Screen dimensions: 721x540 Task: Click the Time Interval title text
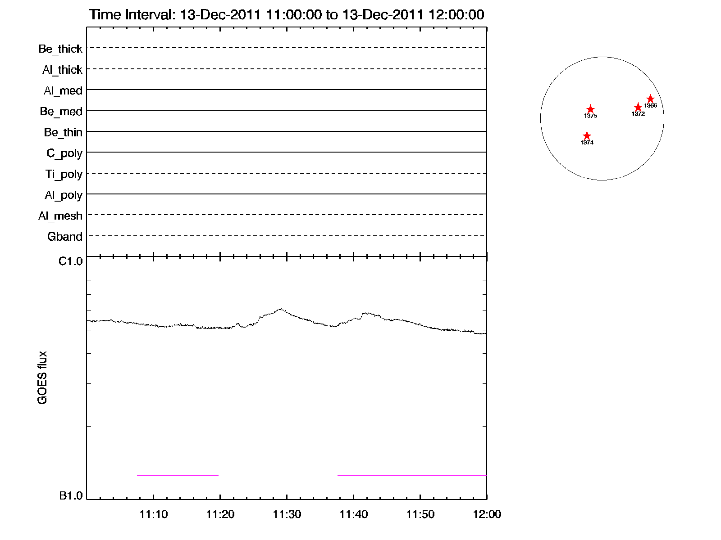click(287, 15)
